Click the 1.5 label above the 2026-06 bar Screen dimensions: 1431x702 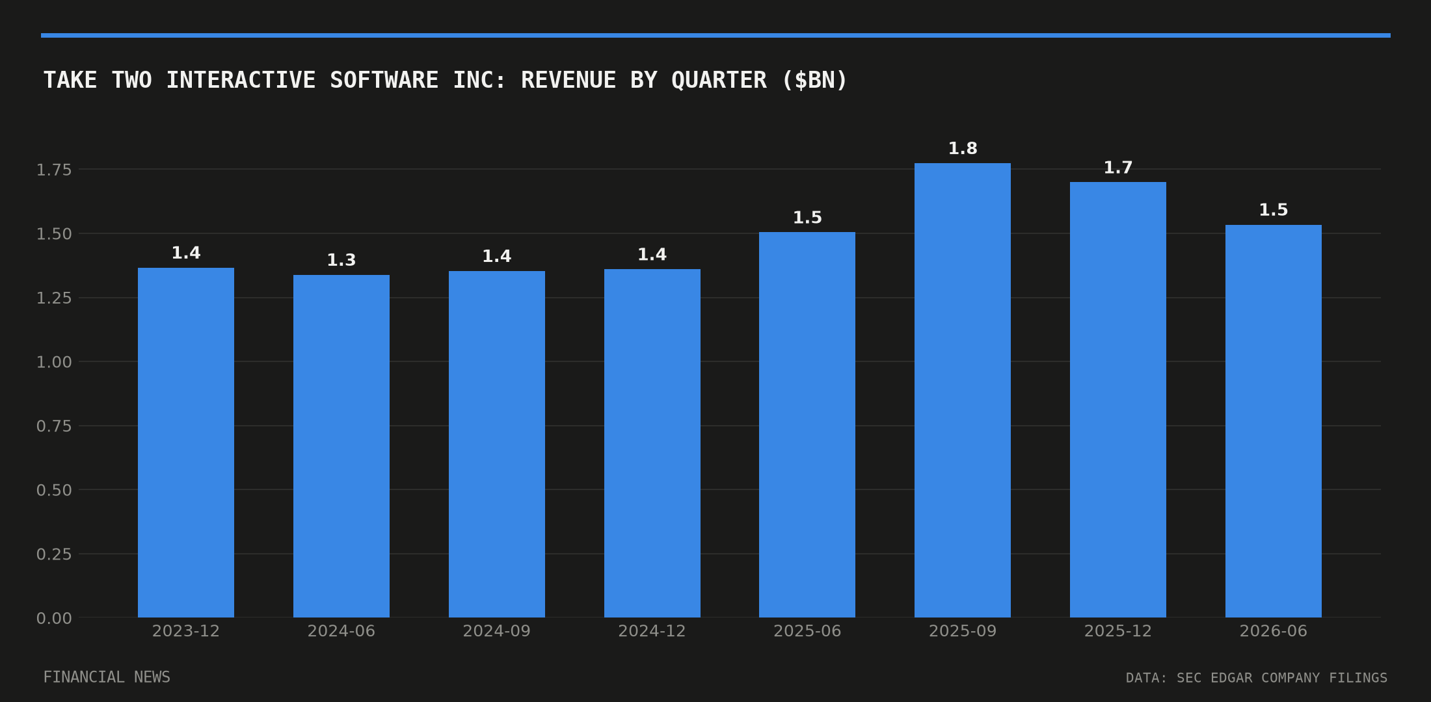[1274, 211]
